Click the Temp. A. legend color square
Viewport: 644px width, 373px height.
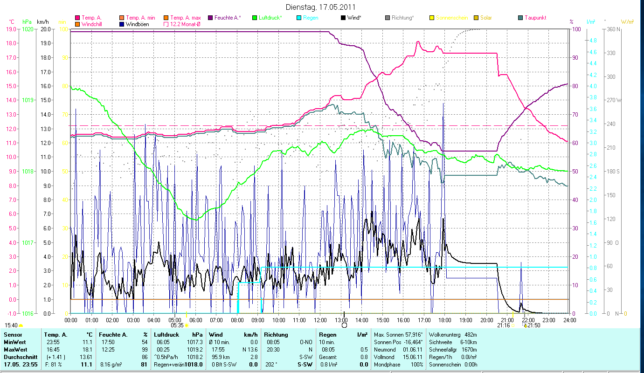pos(77,18)
